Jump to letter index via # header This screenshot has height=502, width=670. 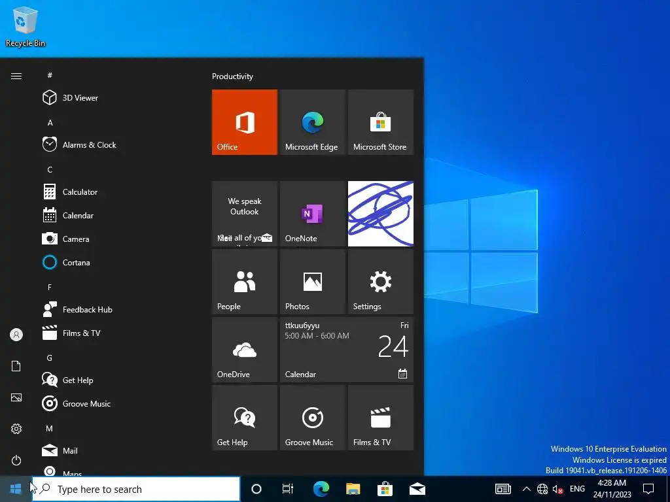point(50,75)
